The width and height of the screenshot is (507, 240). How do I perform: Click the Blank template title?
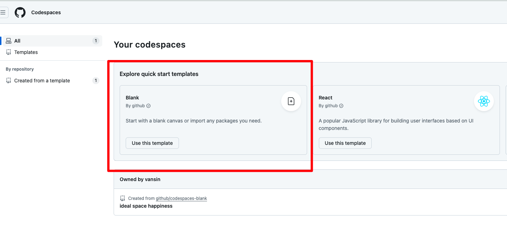[132, 98]
